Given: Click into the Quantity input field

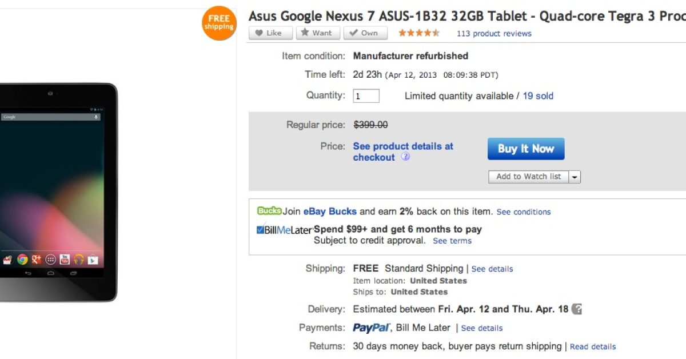Looking at the screenshot, I should click(x=366, y=96).
